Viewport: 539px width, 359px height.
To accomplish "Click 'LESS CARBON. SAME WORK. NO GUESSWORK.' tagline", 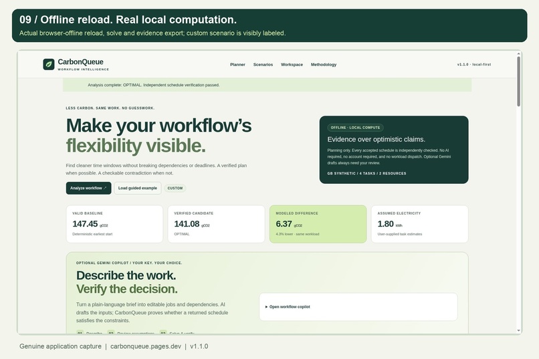I will (110, 108).
